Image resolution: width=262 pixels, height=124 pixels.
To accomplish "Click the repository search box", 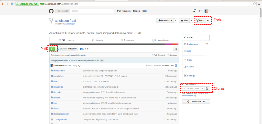I will (92, 11).
